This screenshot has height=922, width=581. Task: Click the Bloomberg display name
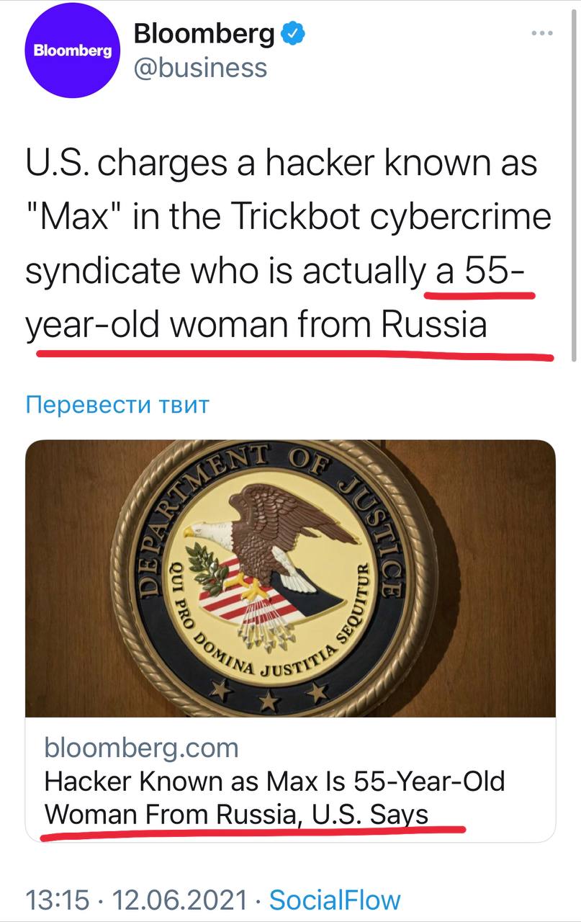pos(204,34)
